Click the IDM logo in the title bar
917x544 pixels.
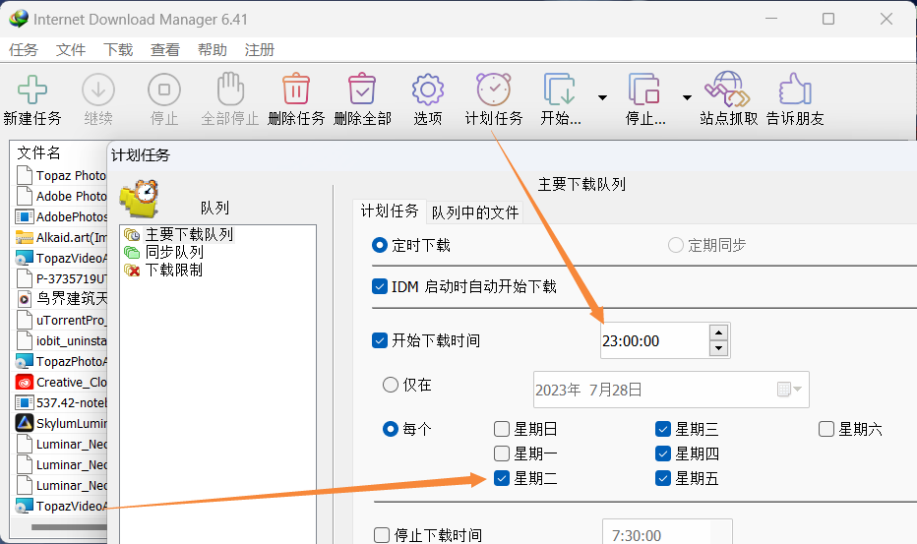coord(19,19)
